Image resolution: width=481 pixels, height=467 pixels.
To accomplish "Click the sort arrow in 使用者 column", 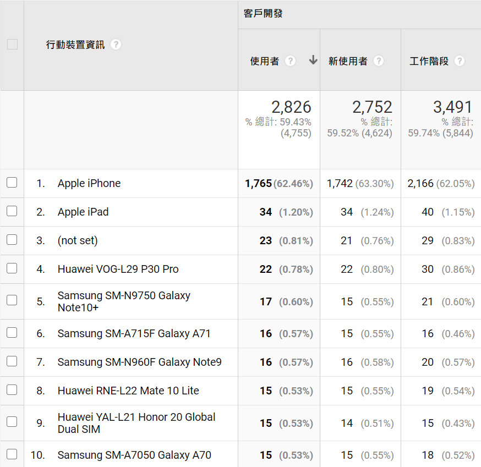I will pos(313,61).
